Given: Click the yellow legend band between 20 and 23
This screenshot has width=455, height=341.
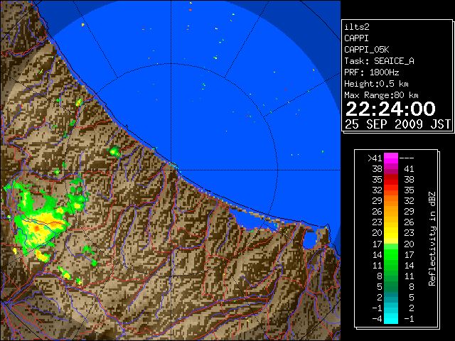Looking at the screenshot, I should coord(391,233).
